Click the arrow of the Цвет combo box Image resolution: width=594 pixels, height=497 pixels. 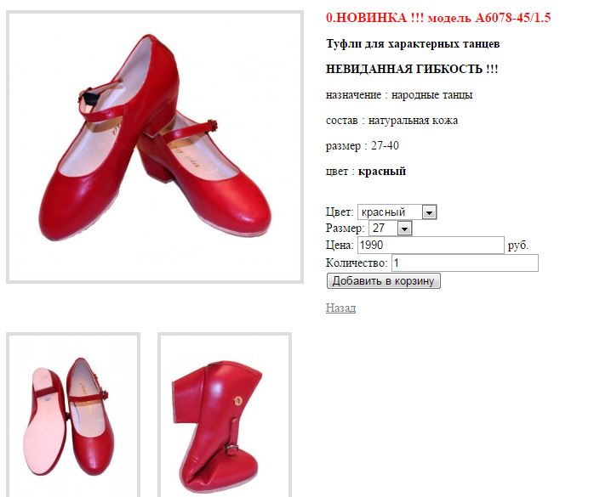pos(429,212)
